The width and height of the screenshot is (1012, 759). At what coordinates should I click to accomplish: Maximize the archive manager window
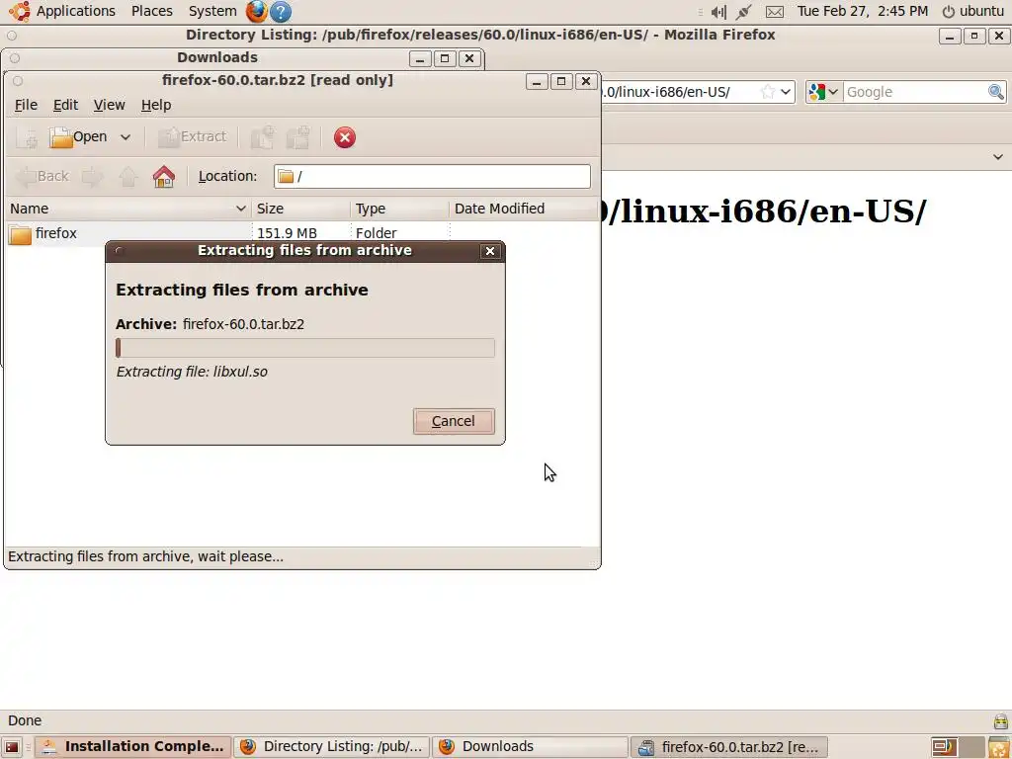point(561,81)
